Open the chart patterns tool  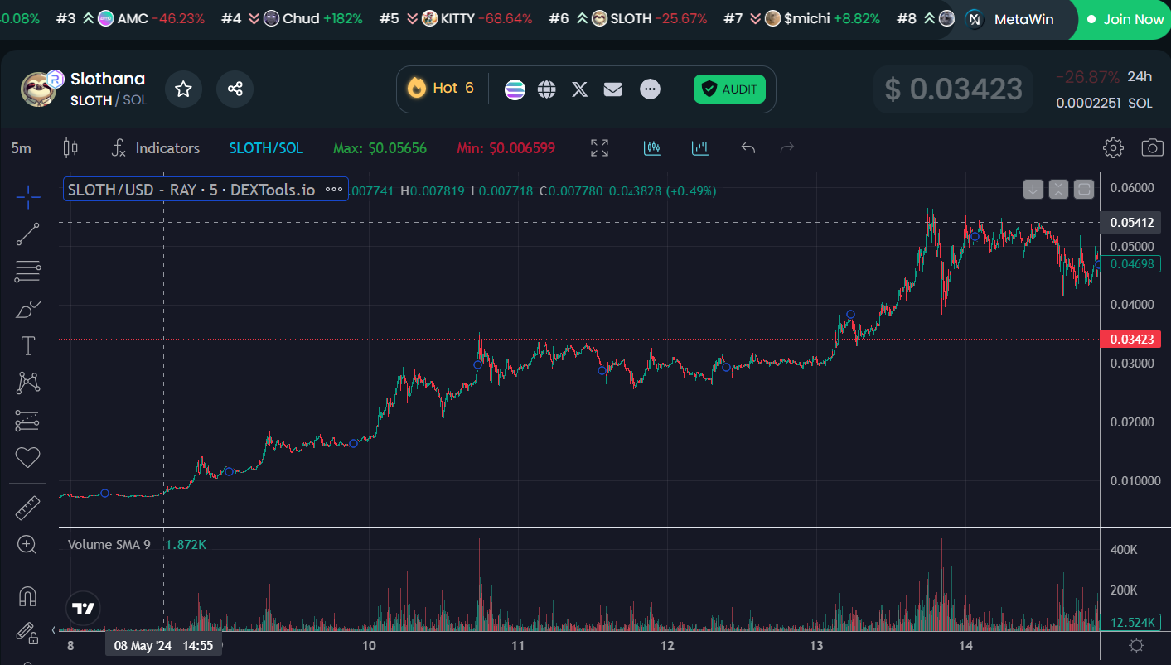click(x=27, y=383)
